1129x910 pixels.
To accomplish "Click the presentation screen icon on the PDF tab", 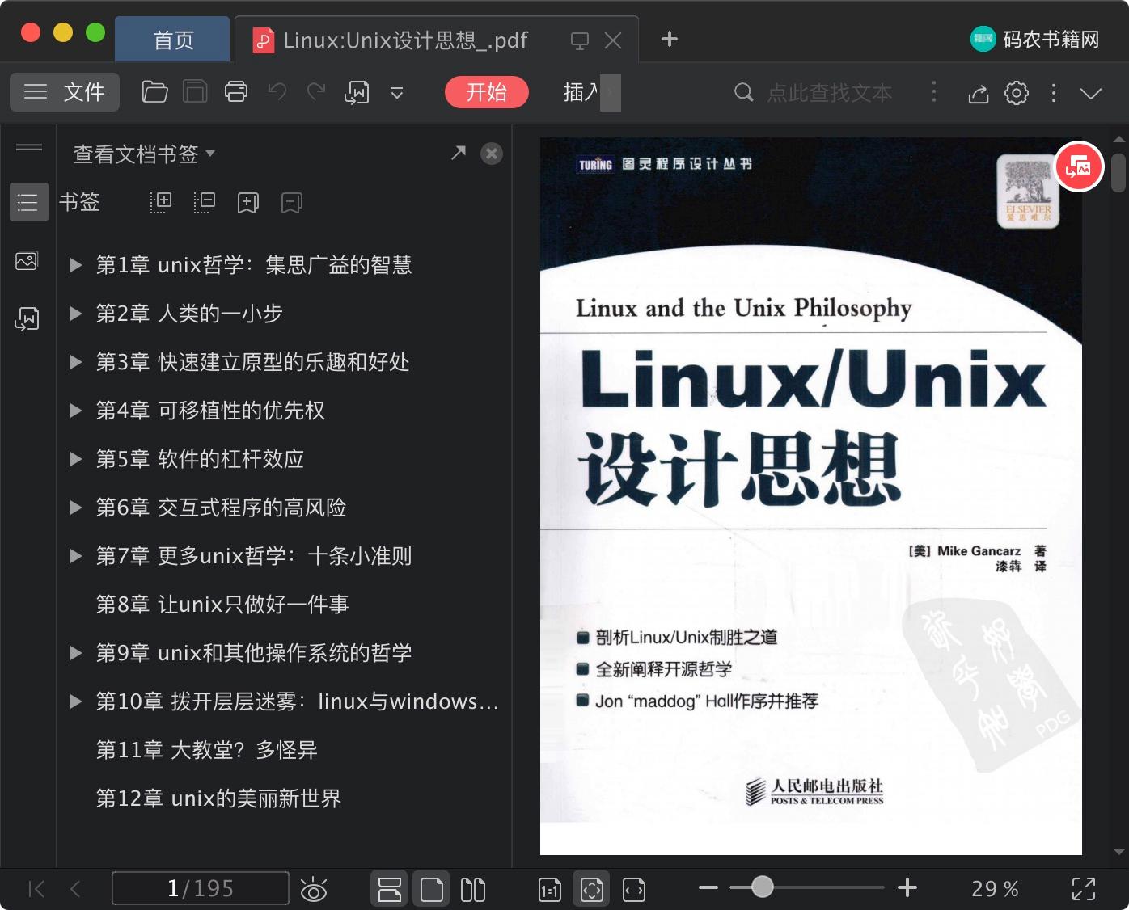I will tap(579, 40).
